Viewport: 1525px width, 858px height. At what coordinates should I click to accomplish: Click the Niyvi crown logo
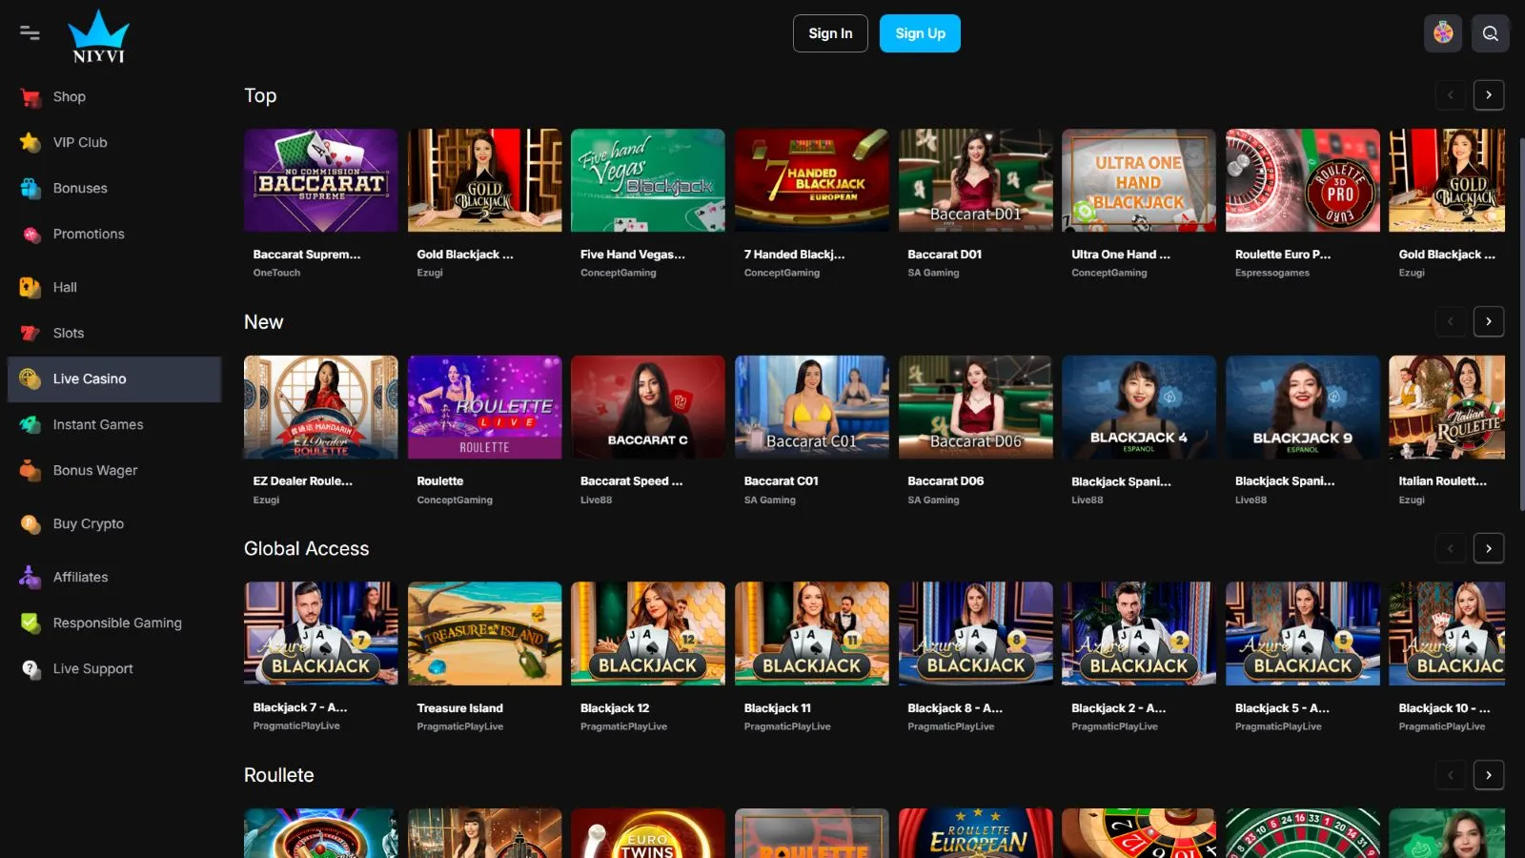(x=98, y=36)
